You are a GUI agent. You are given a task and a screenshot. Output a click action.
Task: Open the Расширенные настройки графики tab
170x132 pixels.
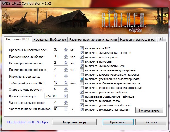(93, 40)
